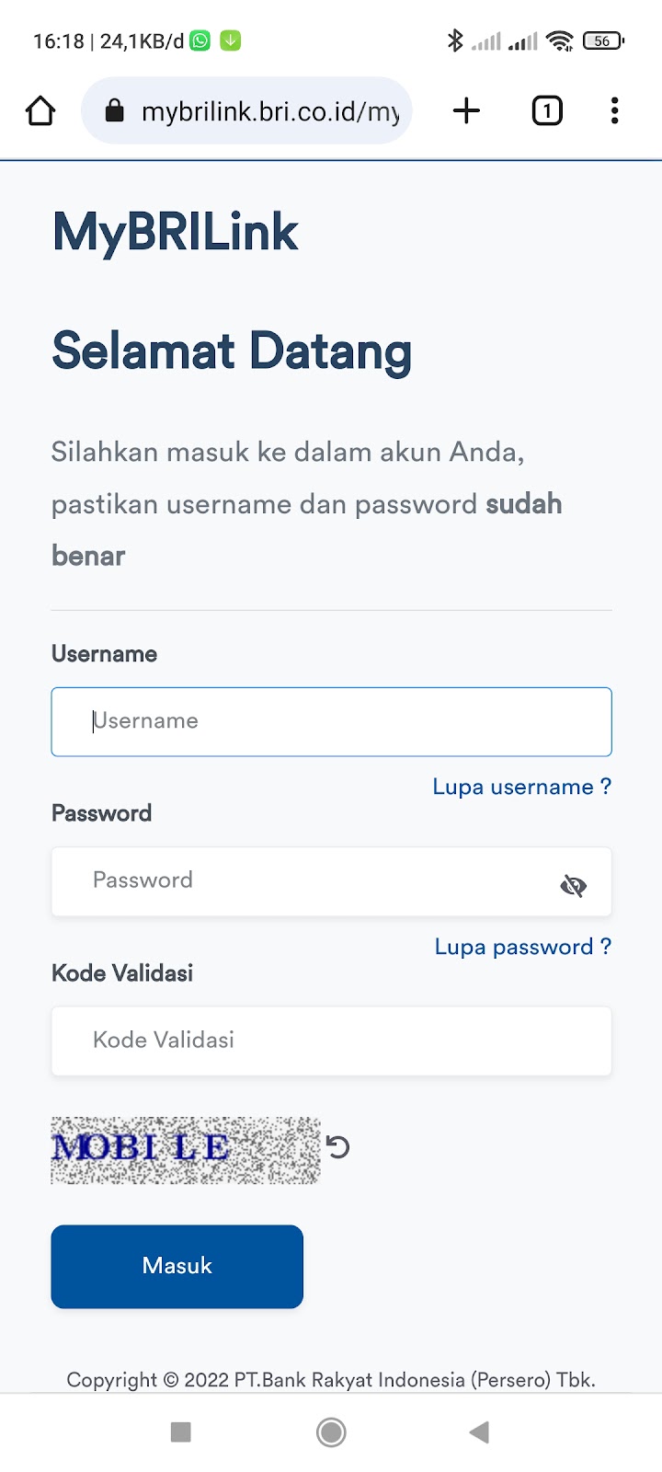Open the tab switcher showing 1 tab
The image size is (662, 1472).
[547, 111]
